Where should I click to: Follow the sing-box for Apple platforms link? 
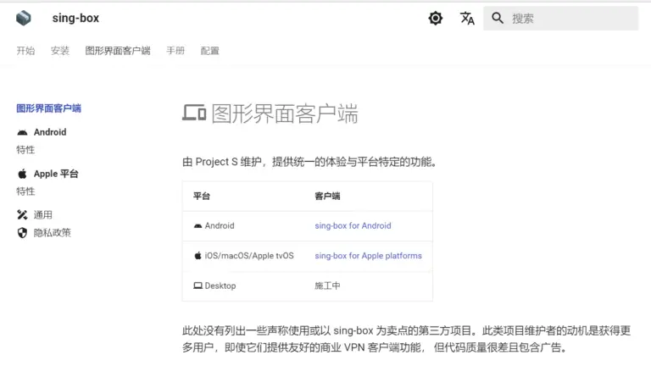(368, 256)
